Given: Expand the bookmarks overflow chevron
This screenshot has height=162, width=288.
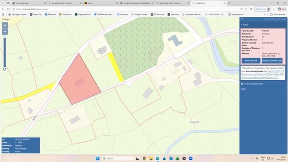Looking at the screenshot, I should point(264,14).
